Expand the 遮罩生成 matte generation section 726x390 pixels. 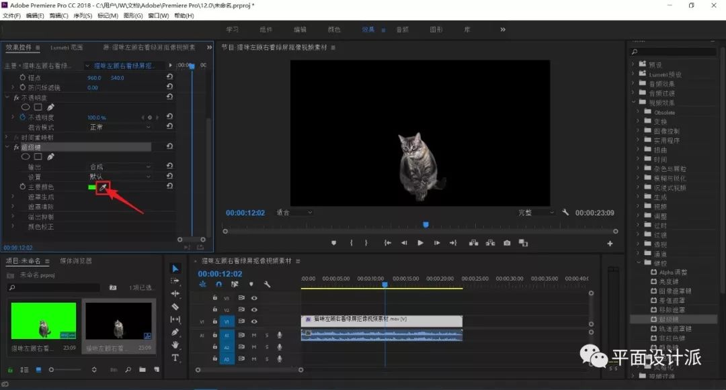(x=13, y=197)
